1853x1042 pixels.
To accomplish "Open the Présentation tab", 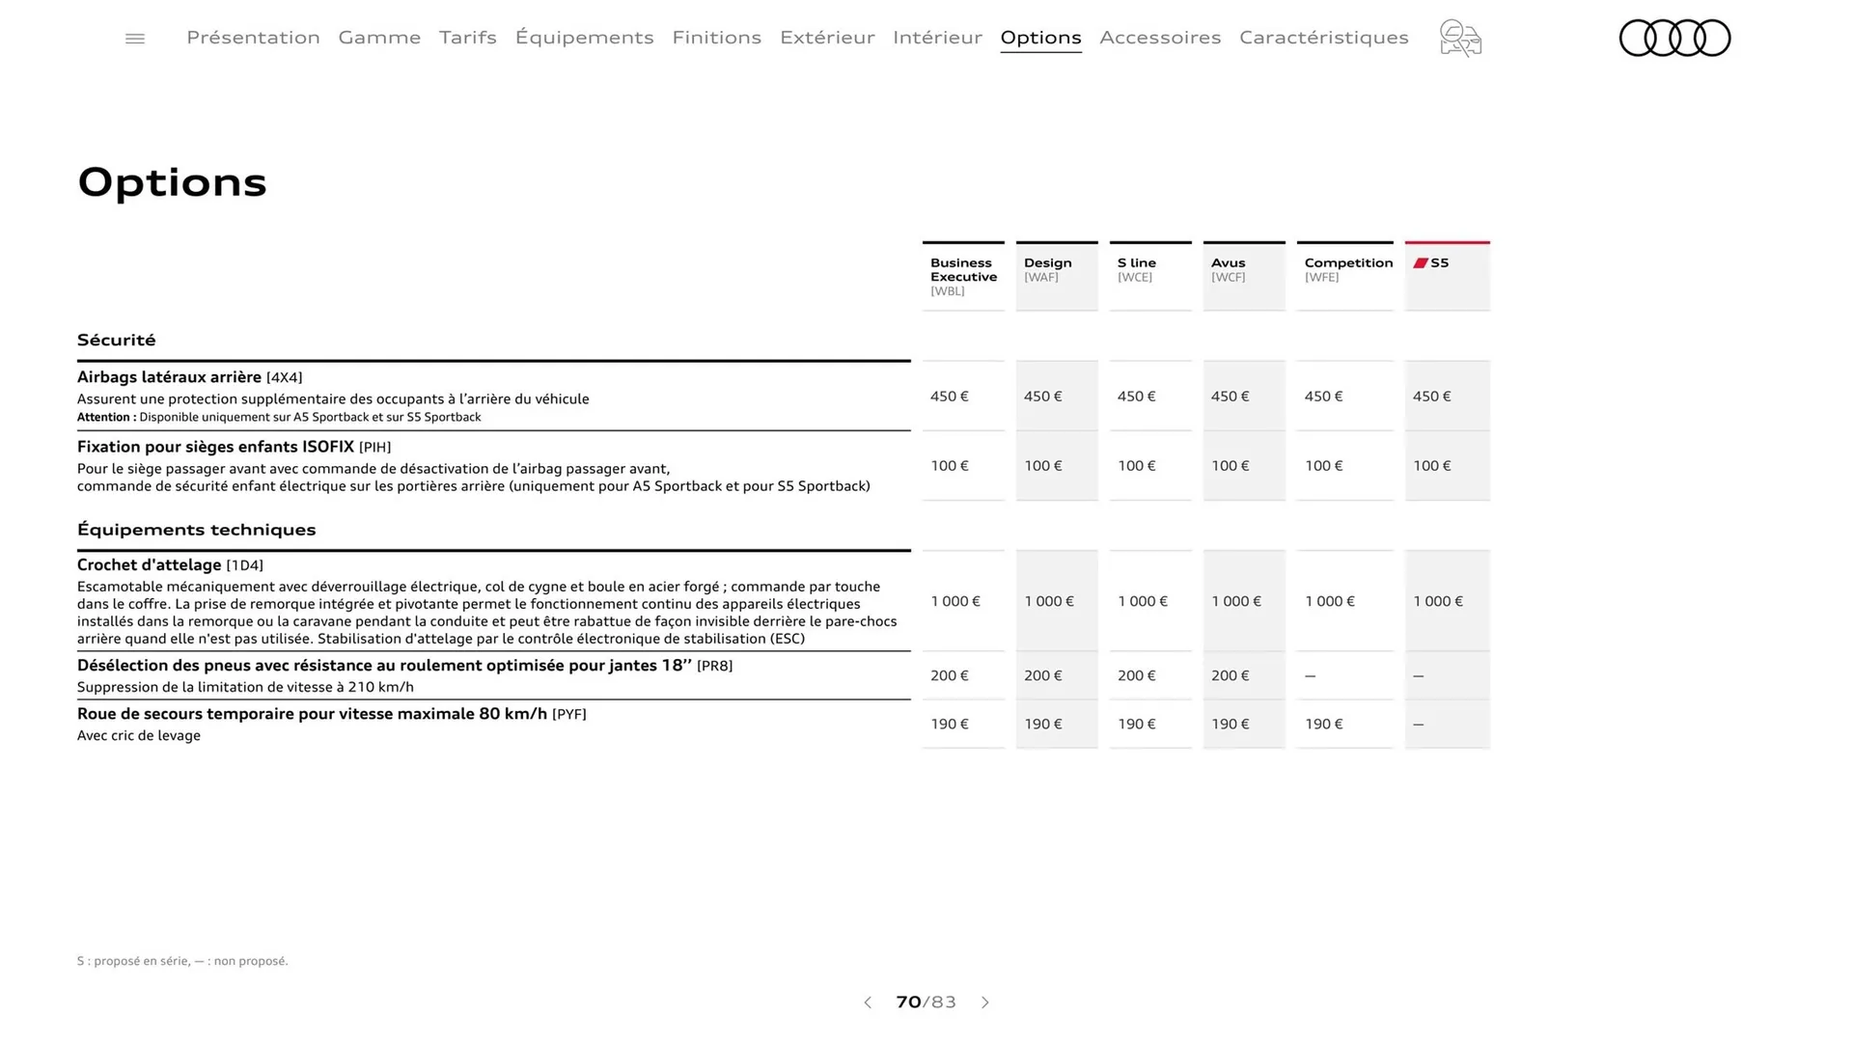I will click(253, 38).
